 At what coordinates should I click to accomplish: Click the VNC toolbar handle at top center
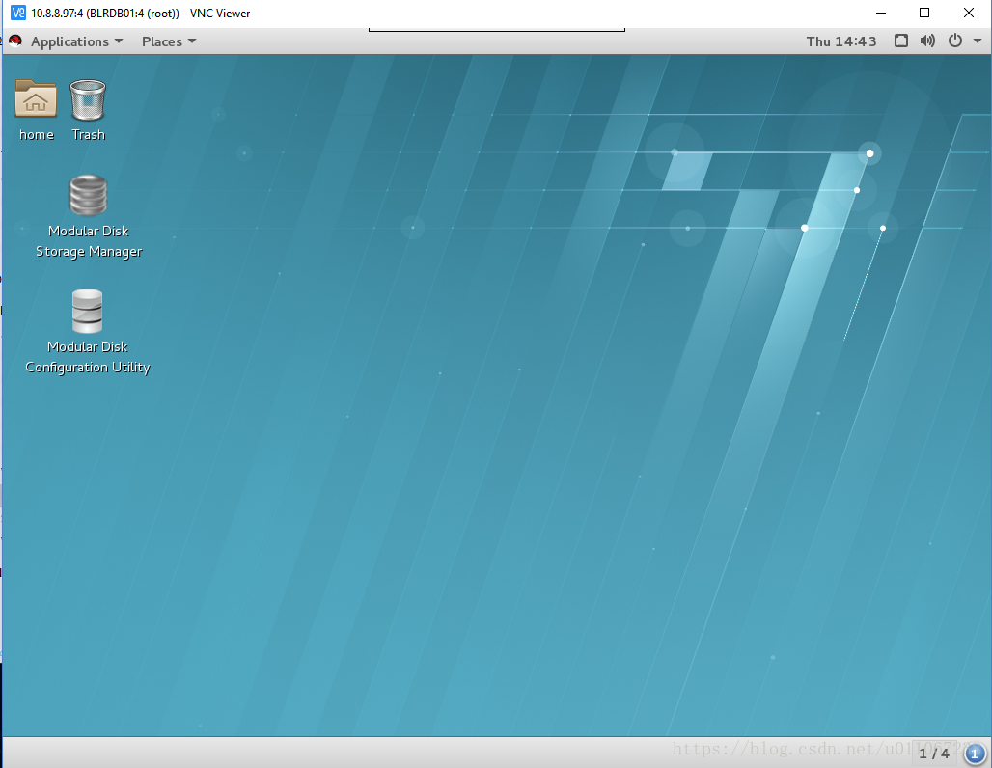tap(497, 29)
